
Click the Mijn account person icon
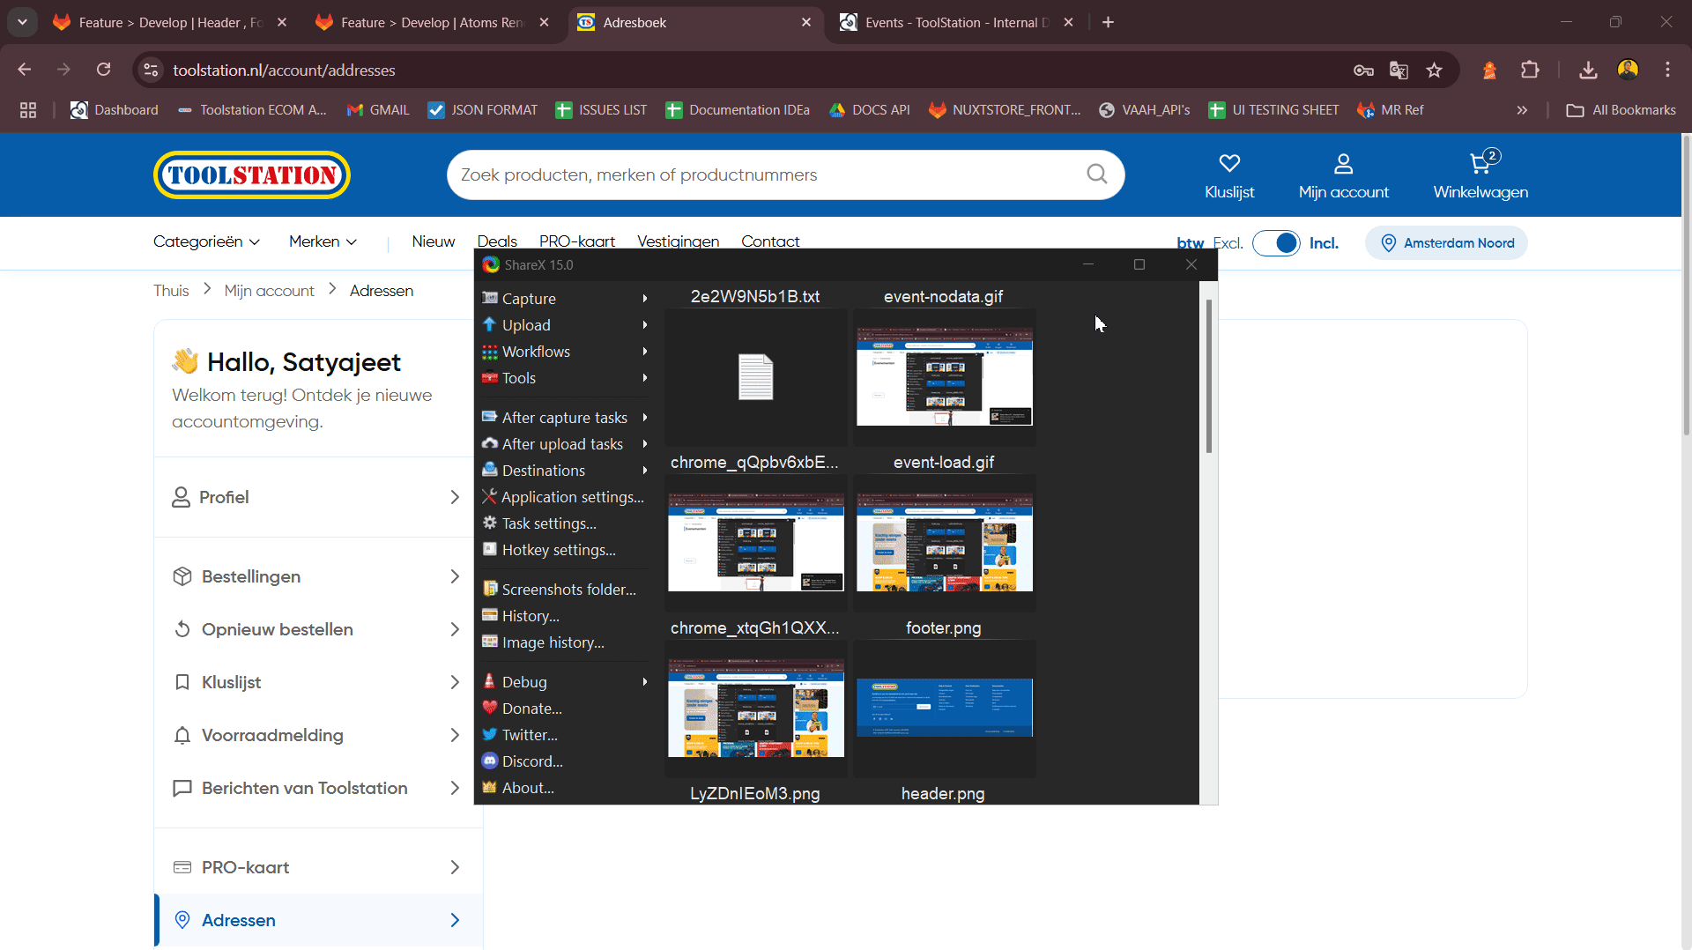(x=1342, y=164)
